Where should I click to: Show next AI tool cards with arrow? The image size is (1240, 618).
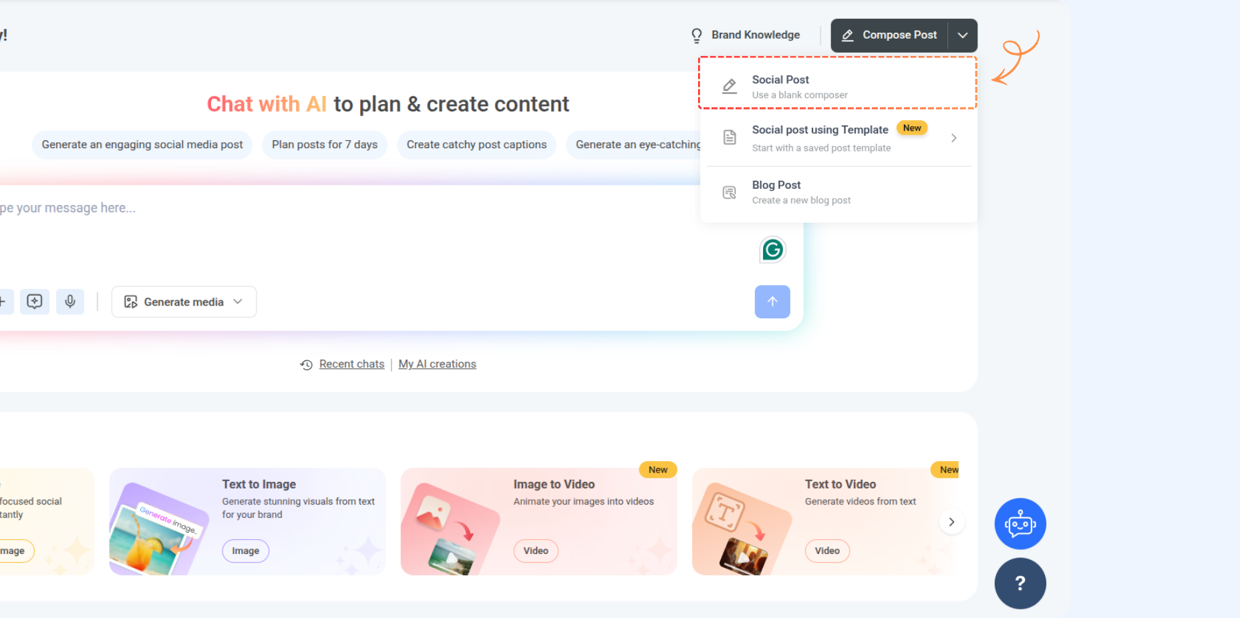(951, 522)
